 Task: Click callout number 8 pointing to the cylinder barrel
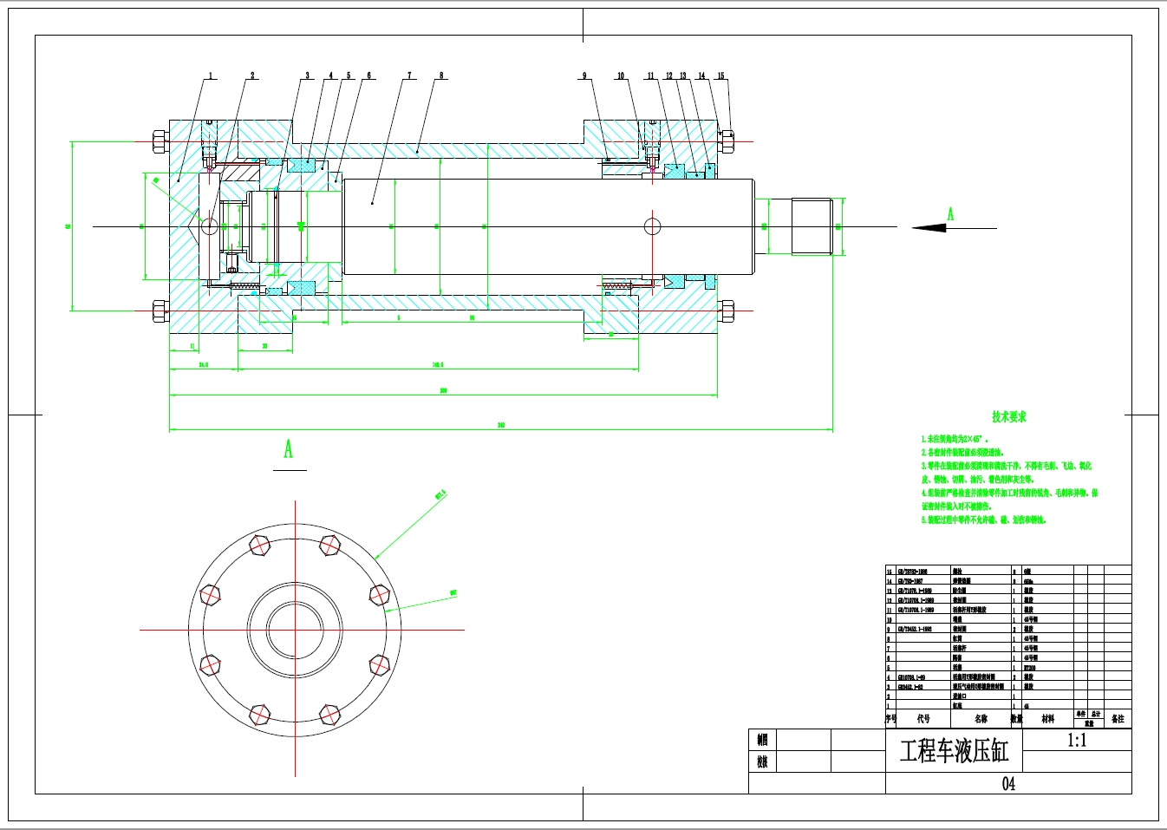[x=441, y=75]
